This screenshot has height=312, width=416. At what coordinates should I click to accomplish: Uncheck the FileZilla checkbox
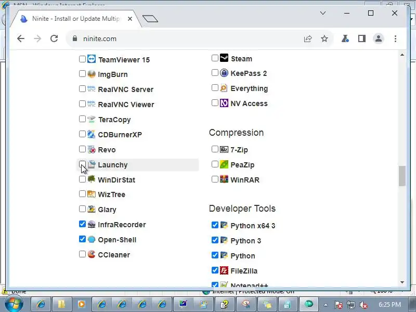(x=215, y=270)
